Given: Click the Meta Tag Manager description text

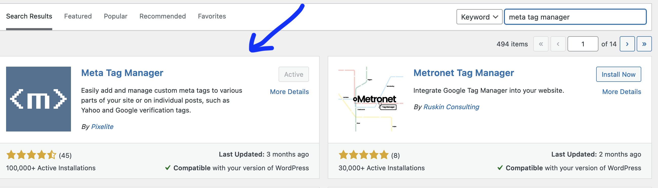Looking at the screenshot, I should click(161, 100).
